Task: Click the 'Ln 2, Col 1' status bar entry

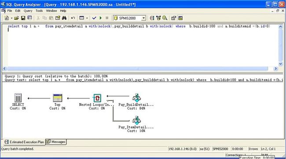Action: coord(268,149)
